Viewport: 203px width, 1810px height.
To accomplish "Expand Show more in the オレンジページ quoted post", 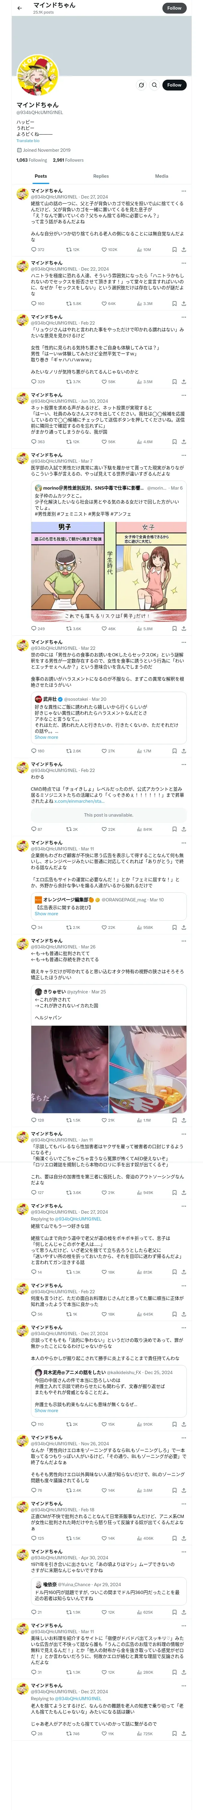I will 46,914.
